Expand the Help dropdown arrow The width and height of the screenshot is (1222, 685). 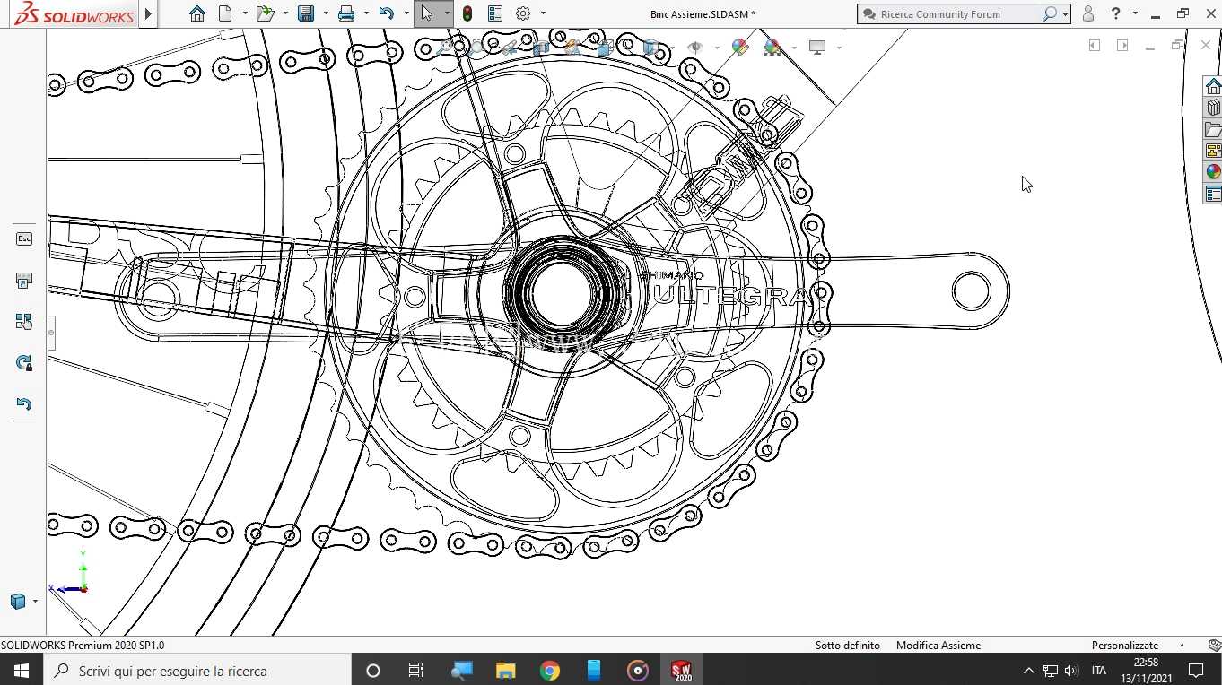coord(1135,13)
